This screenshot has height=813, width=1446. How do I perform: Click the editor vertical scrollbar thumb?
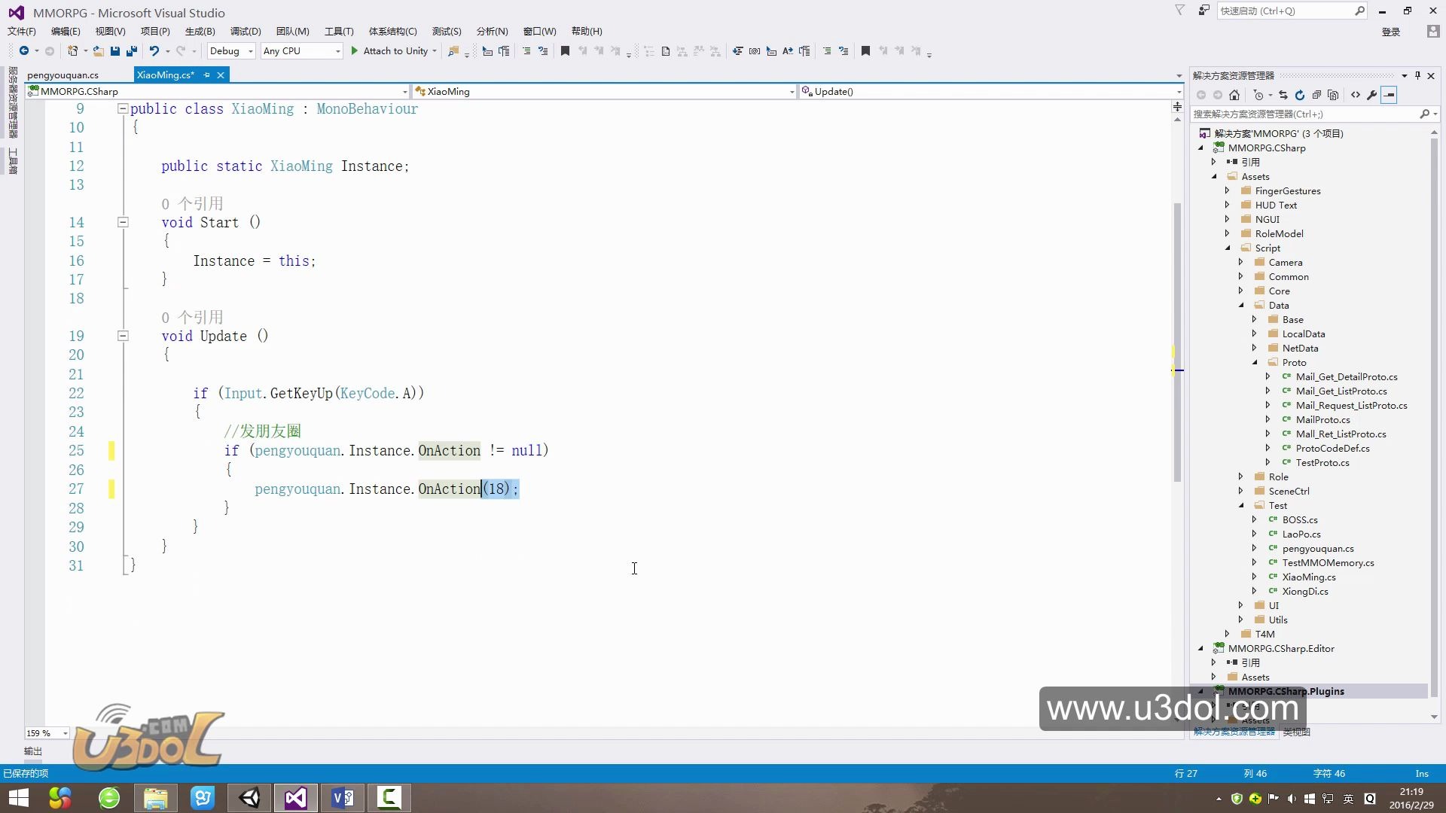[1177, 343]
